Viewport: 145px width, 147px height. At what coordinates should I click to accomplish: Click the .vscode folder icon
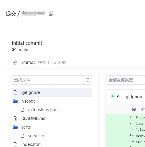[16, 101]
